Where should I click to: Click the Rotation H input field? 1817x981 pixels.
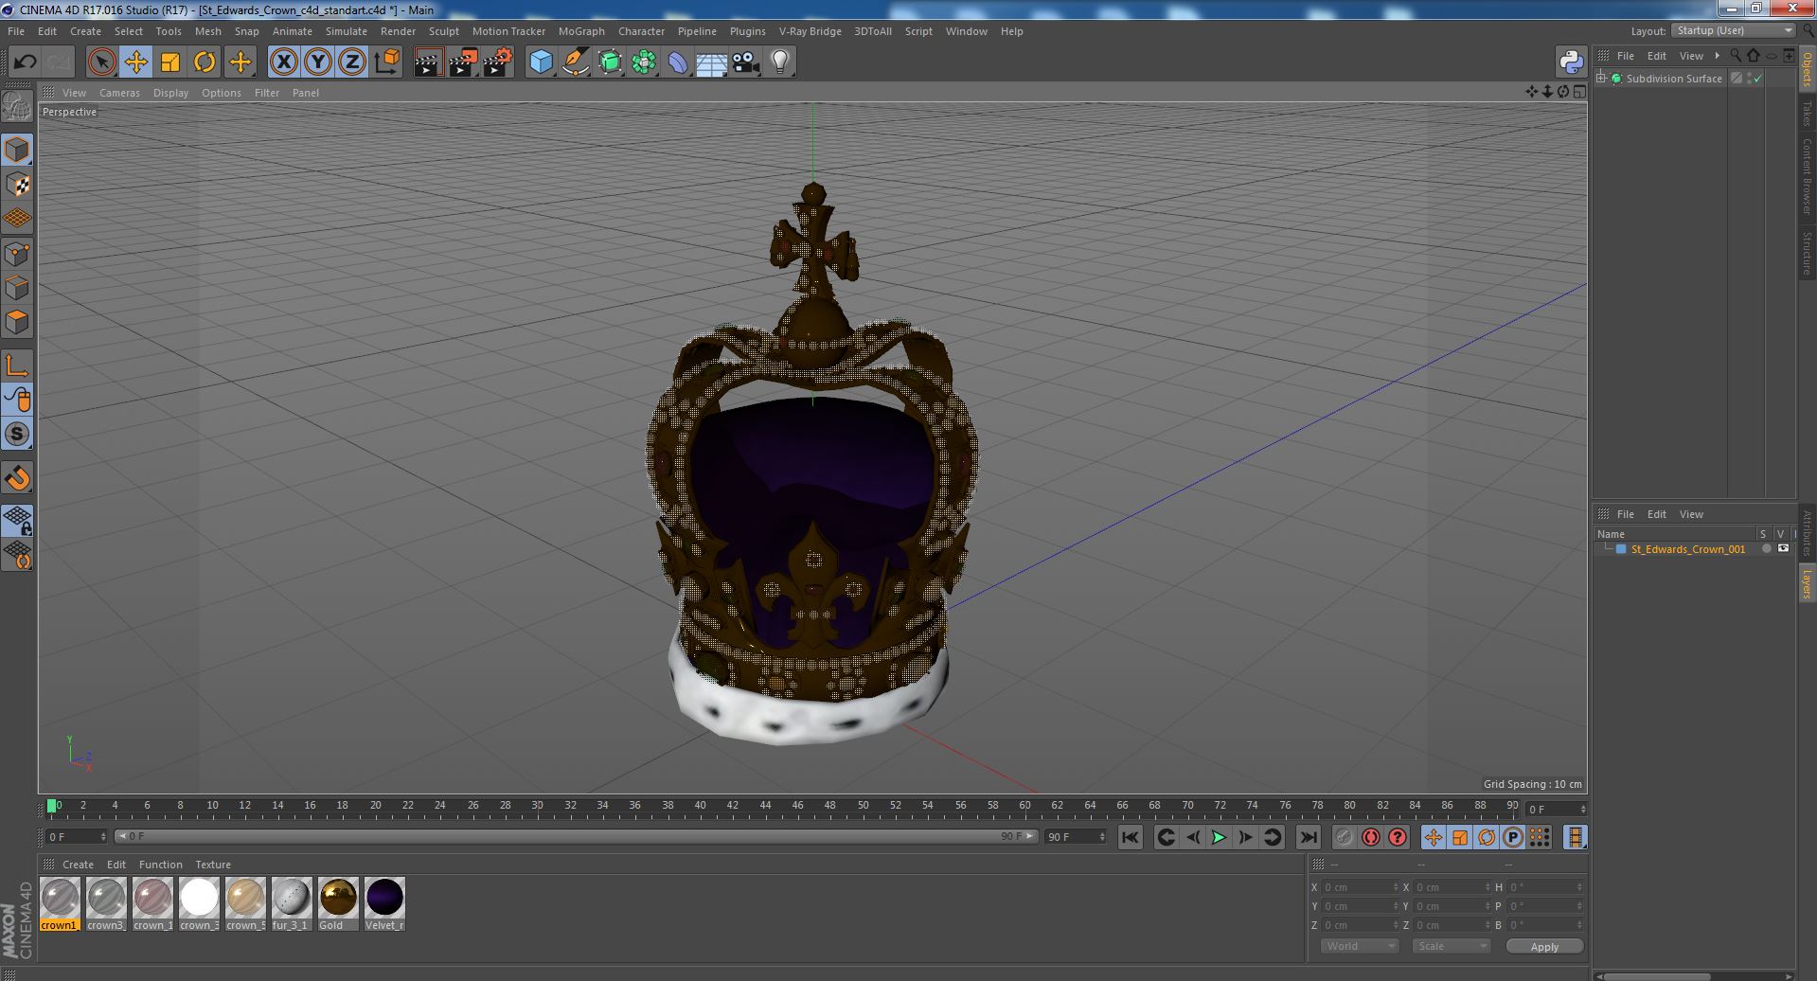(x=1545, y=887)
